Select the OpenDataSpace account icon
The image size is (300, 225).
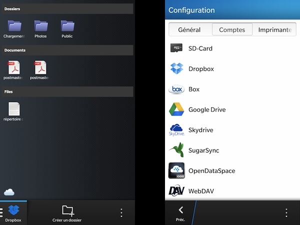pyautogui.click(x=176, y=170)
